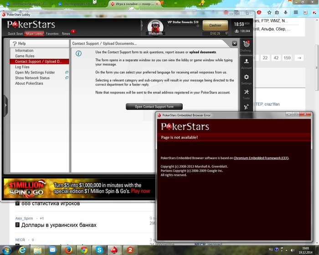This screenshot has width=319, height=255.
Task: Click Play now in Spin & Go banner
Action: [140, 191]
